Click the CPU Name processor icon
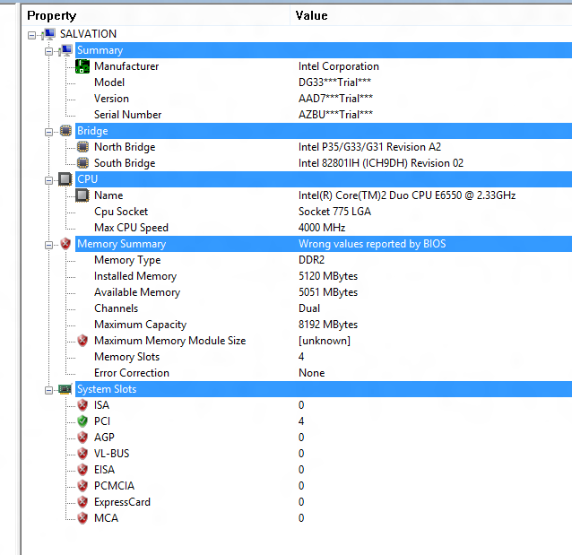The height and width of the screenshot is (555, 572). coord(82,195)
